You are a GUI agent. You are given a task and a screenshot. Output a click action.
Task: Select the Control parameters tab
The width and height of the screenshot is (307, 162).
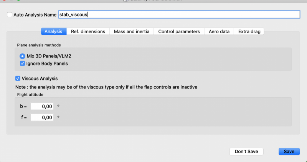[179, 31]
